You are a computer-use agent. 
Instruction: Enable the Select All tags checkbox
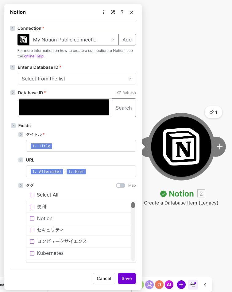32,195
